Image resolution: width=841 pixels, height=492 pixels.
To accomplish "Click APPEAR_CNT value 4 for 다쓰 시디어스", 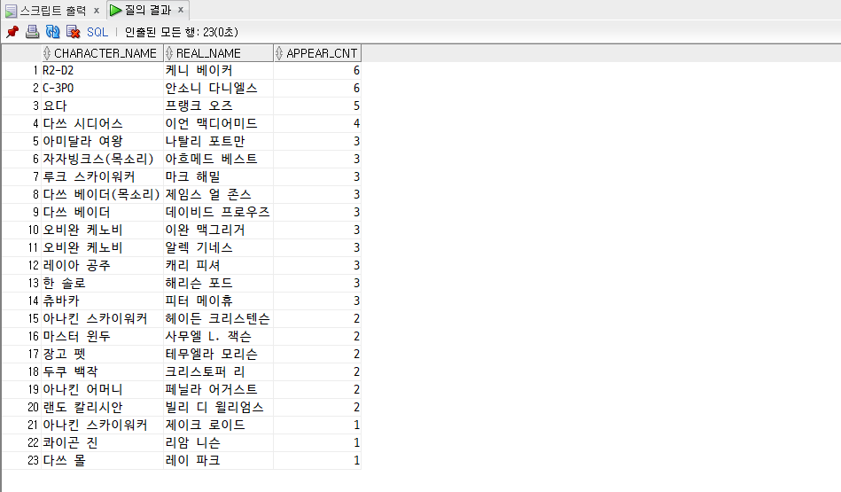I will point(317,123).
